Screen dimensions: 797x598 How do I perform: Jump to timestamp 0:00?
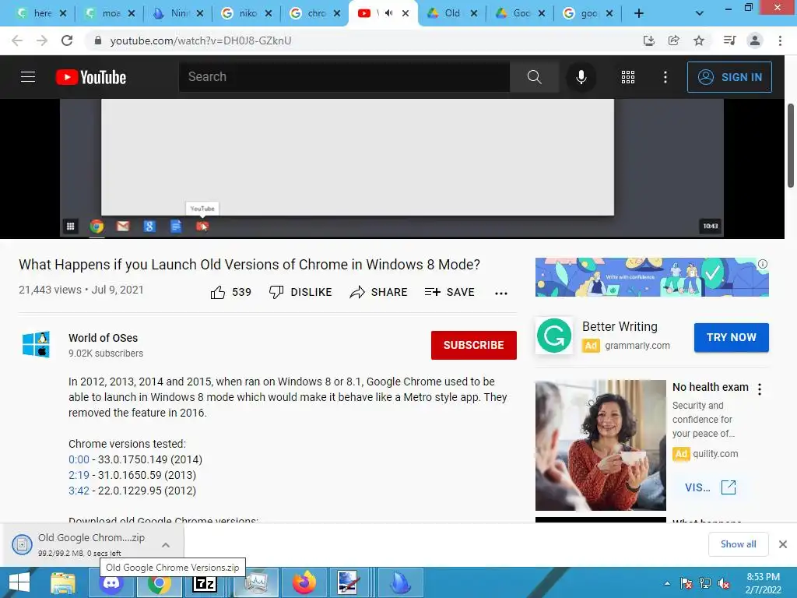tap(79, 459)
